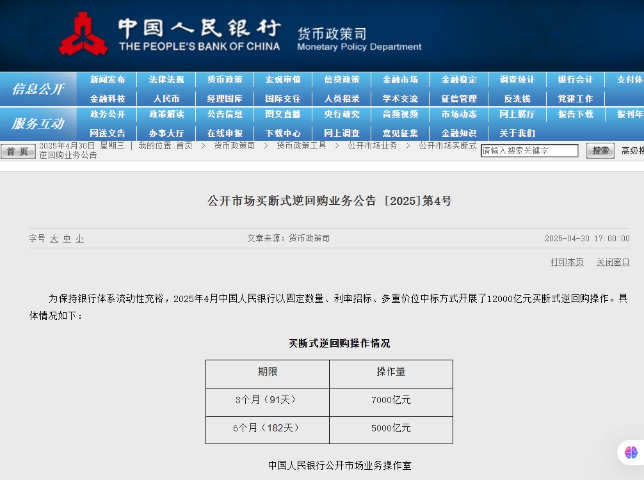This screenshot has height=480, width=644.
Task: Set font size to 小
Action: [79, 239]
